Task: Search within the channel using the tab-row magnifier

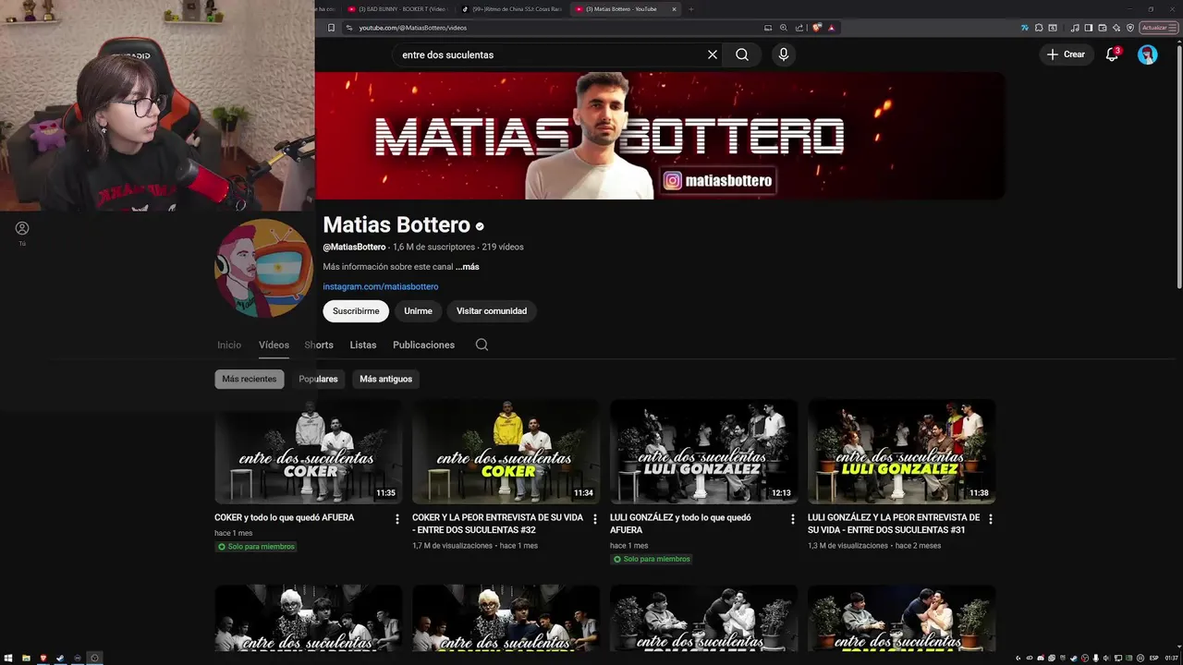Action: point(482,345)
